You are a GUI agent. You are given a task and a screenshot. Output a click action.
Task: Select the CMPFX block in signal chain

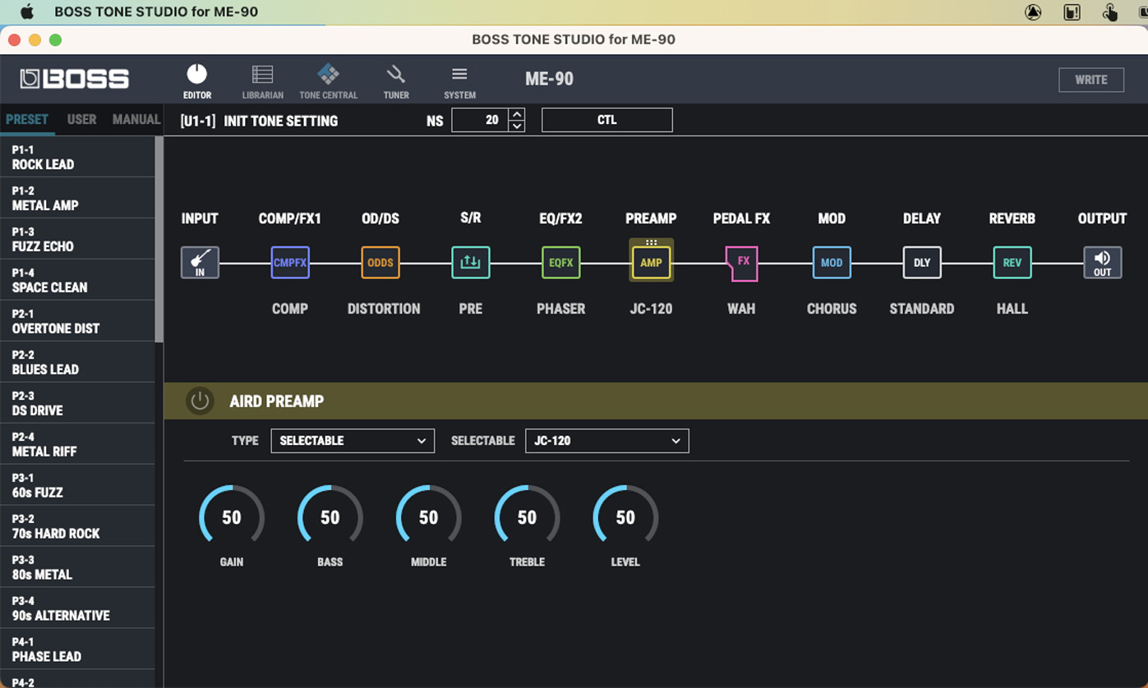[x=290, y=263]
